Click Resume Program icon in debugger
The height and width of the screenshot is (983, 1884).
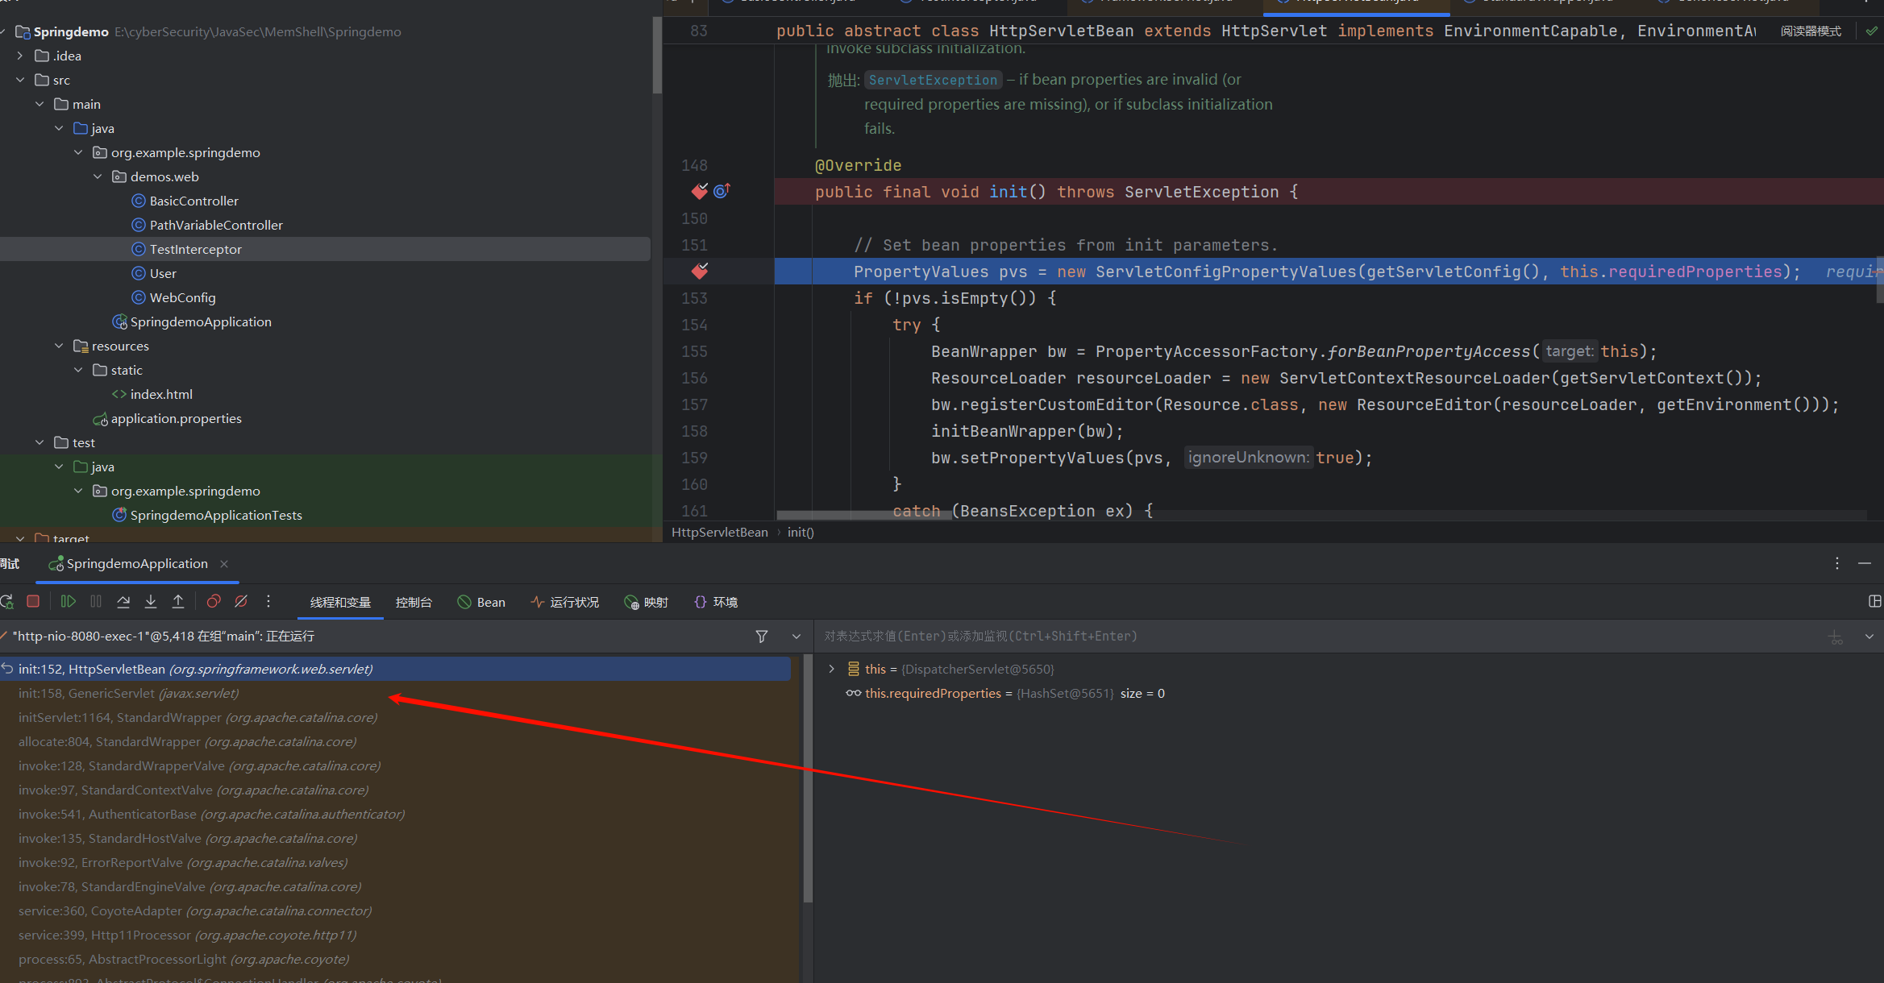point(68,601)
